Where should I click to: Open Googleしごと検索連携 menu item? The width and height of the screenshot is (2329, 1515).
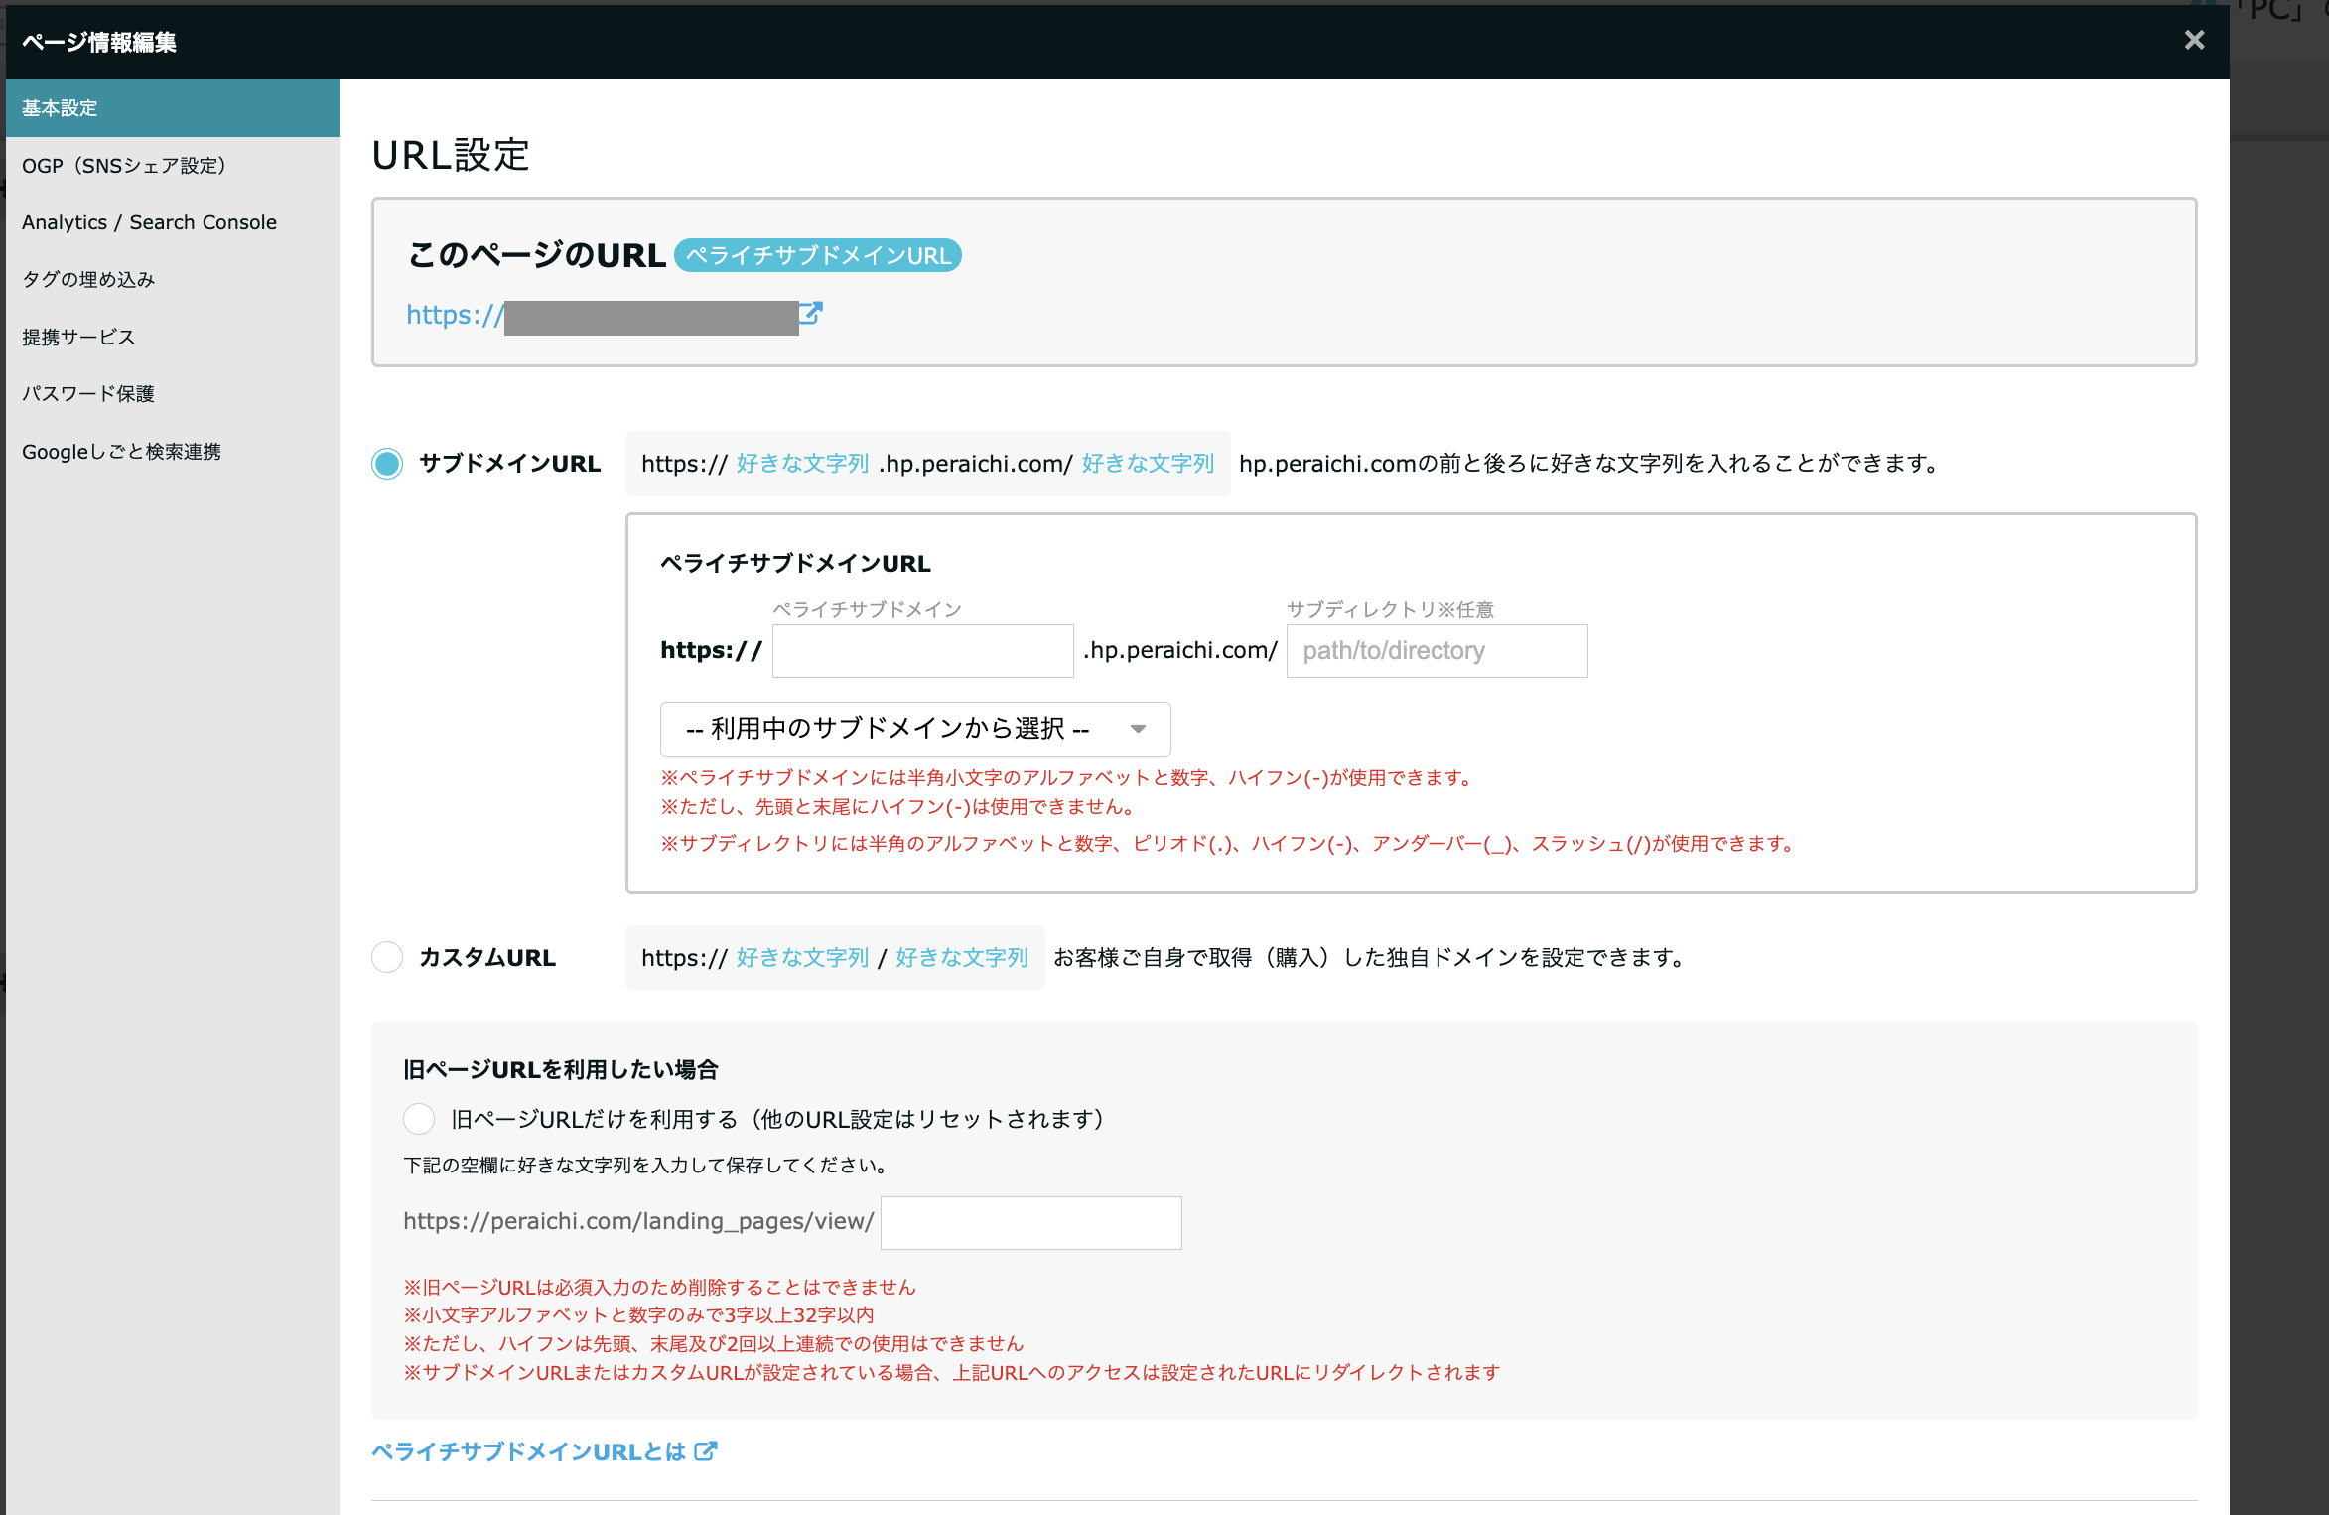click(x=173, y=452)
